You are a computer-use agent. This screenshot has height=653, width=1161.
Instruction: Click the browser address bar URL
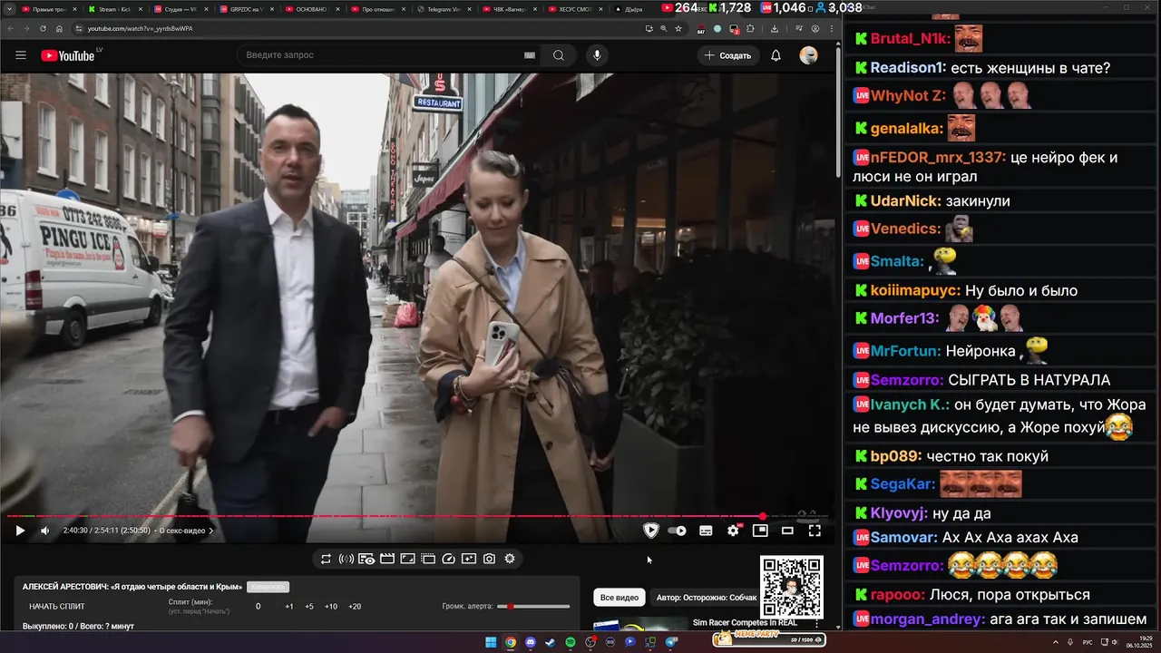pos(140,28)
